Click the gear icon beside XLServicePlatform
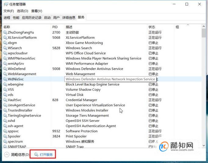The height and width of the screenshot is (163, 208). click(x=5, y=37)
